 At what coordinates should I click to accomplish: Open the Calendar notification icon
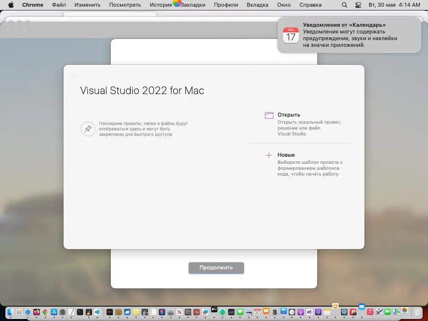pyautogui.click(x=291, y=35)
